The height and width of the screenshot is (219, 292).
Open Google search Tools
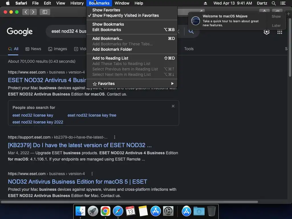click(189, 49)
